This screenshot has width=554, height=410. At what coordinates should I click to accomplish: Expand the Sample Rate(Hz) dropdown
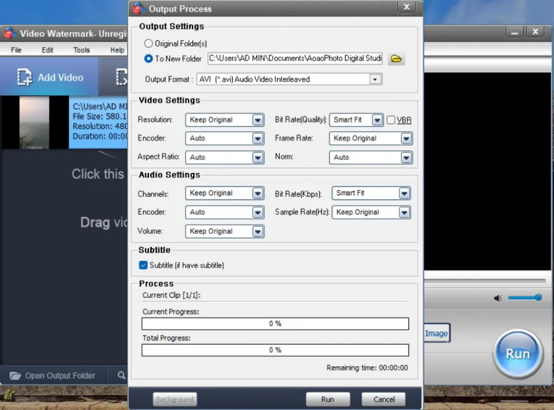coord(404,213)
